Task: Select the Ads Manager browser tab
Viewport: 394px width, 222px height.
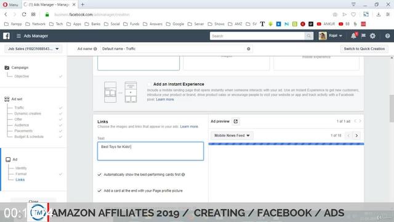Action: [49, 4]
